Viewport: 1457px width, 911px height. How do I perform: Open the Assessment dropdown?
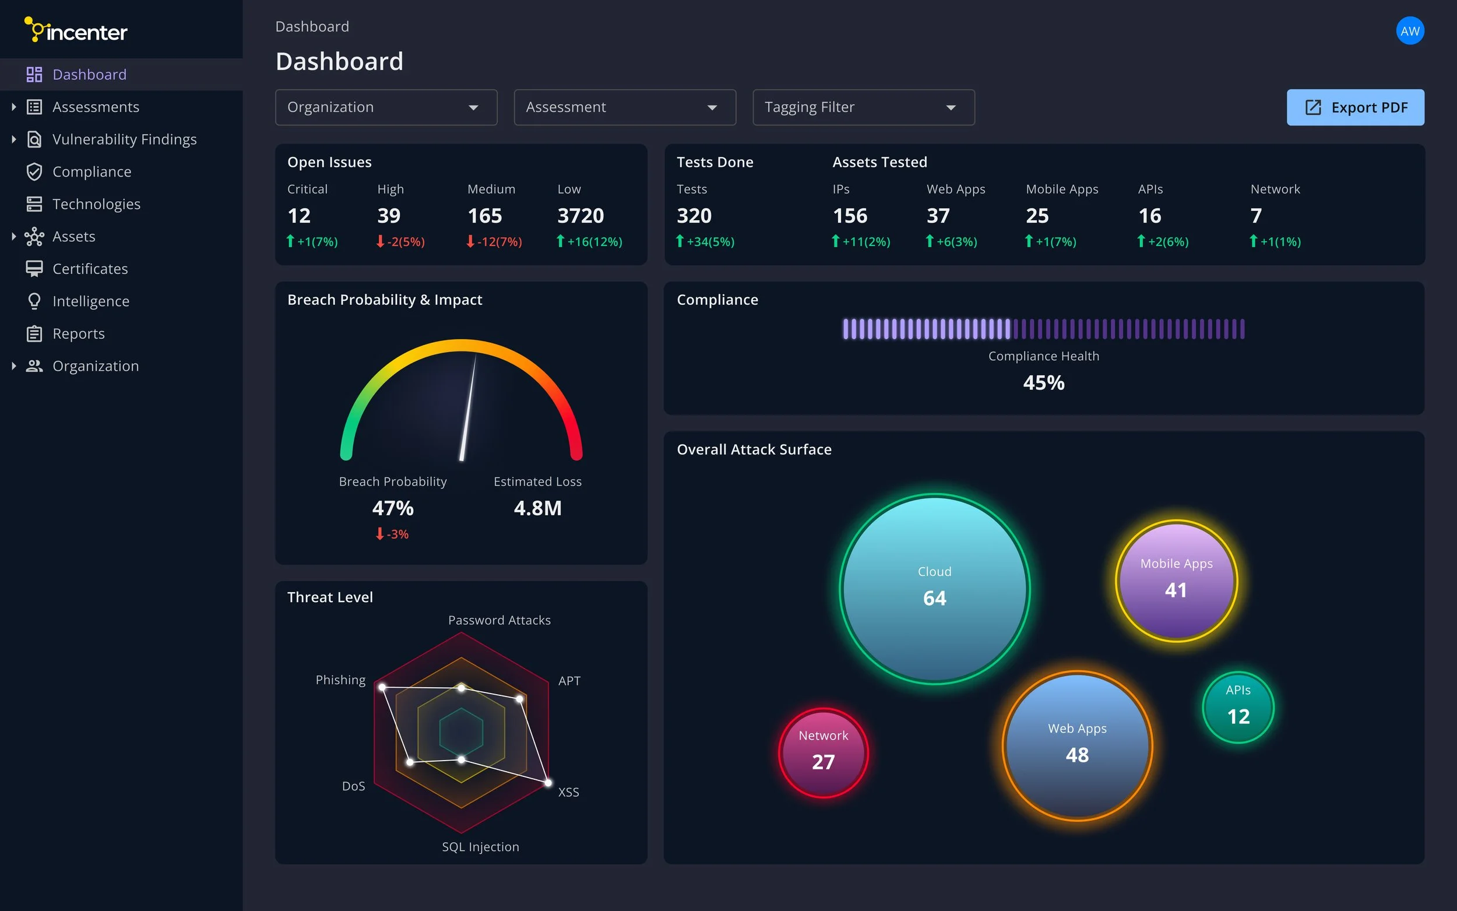tap(624, 107)
